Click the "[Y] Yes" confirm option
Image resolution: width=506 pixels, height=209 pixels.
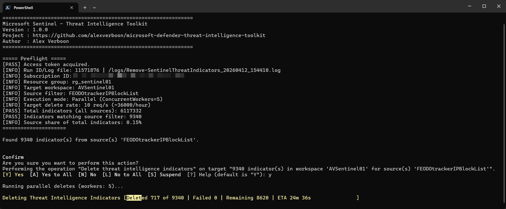click(13, 175)
